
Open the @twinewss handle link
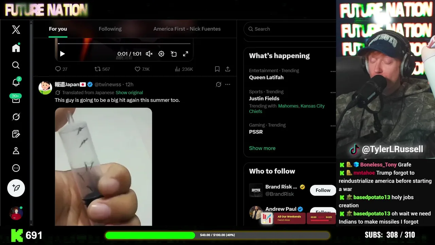click(108, 84)
